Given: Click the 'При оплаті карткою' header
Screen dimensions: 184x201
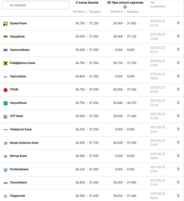Looking at the screenshot, I should 127,2.
